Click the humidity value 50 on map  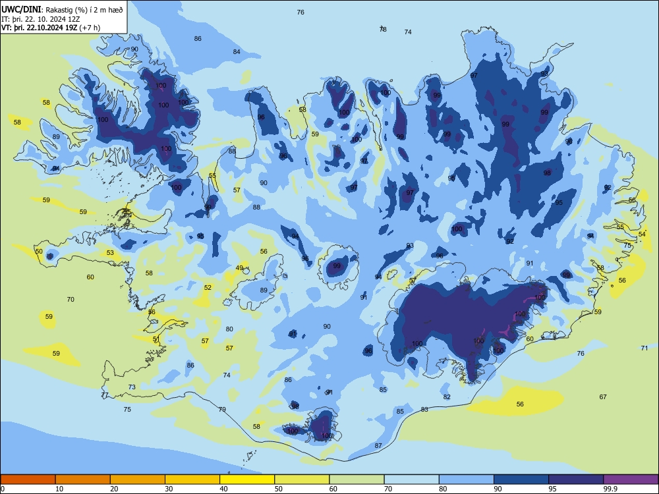pyautogui.click(x=39, y=252)
